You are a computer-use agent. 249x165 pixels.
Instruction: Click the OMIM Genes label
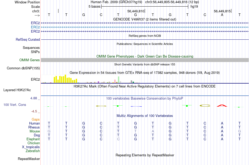coord(29,60)
